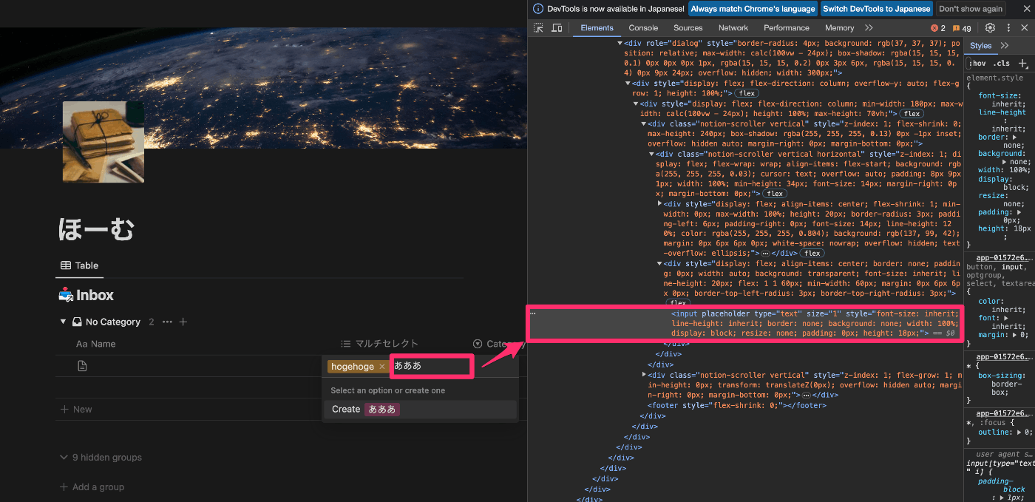The width and height of the screenshot is (1035, 502).
Task: Show more sidebar tabs next to Styles
Action: coord(1005,45)
